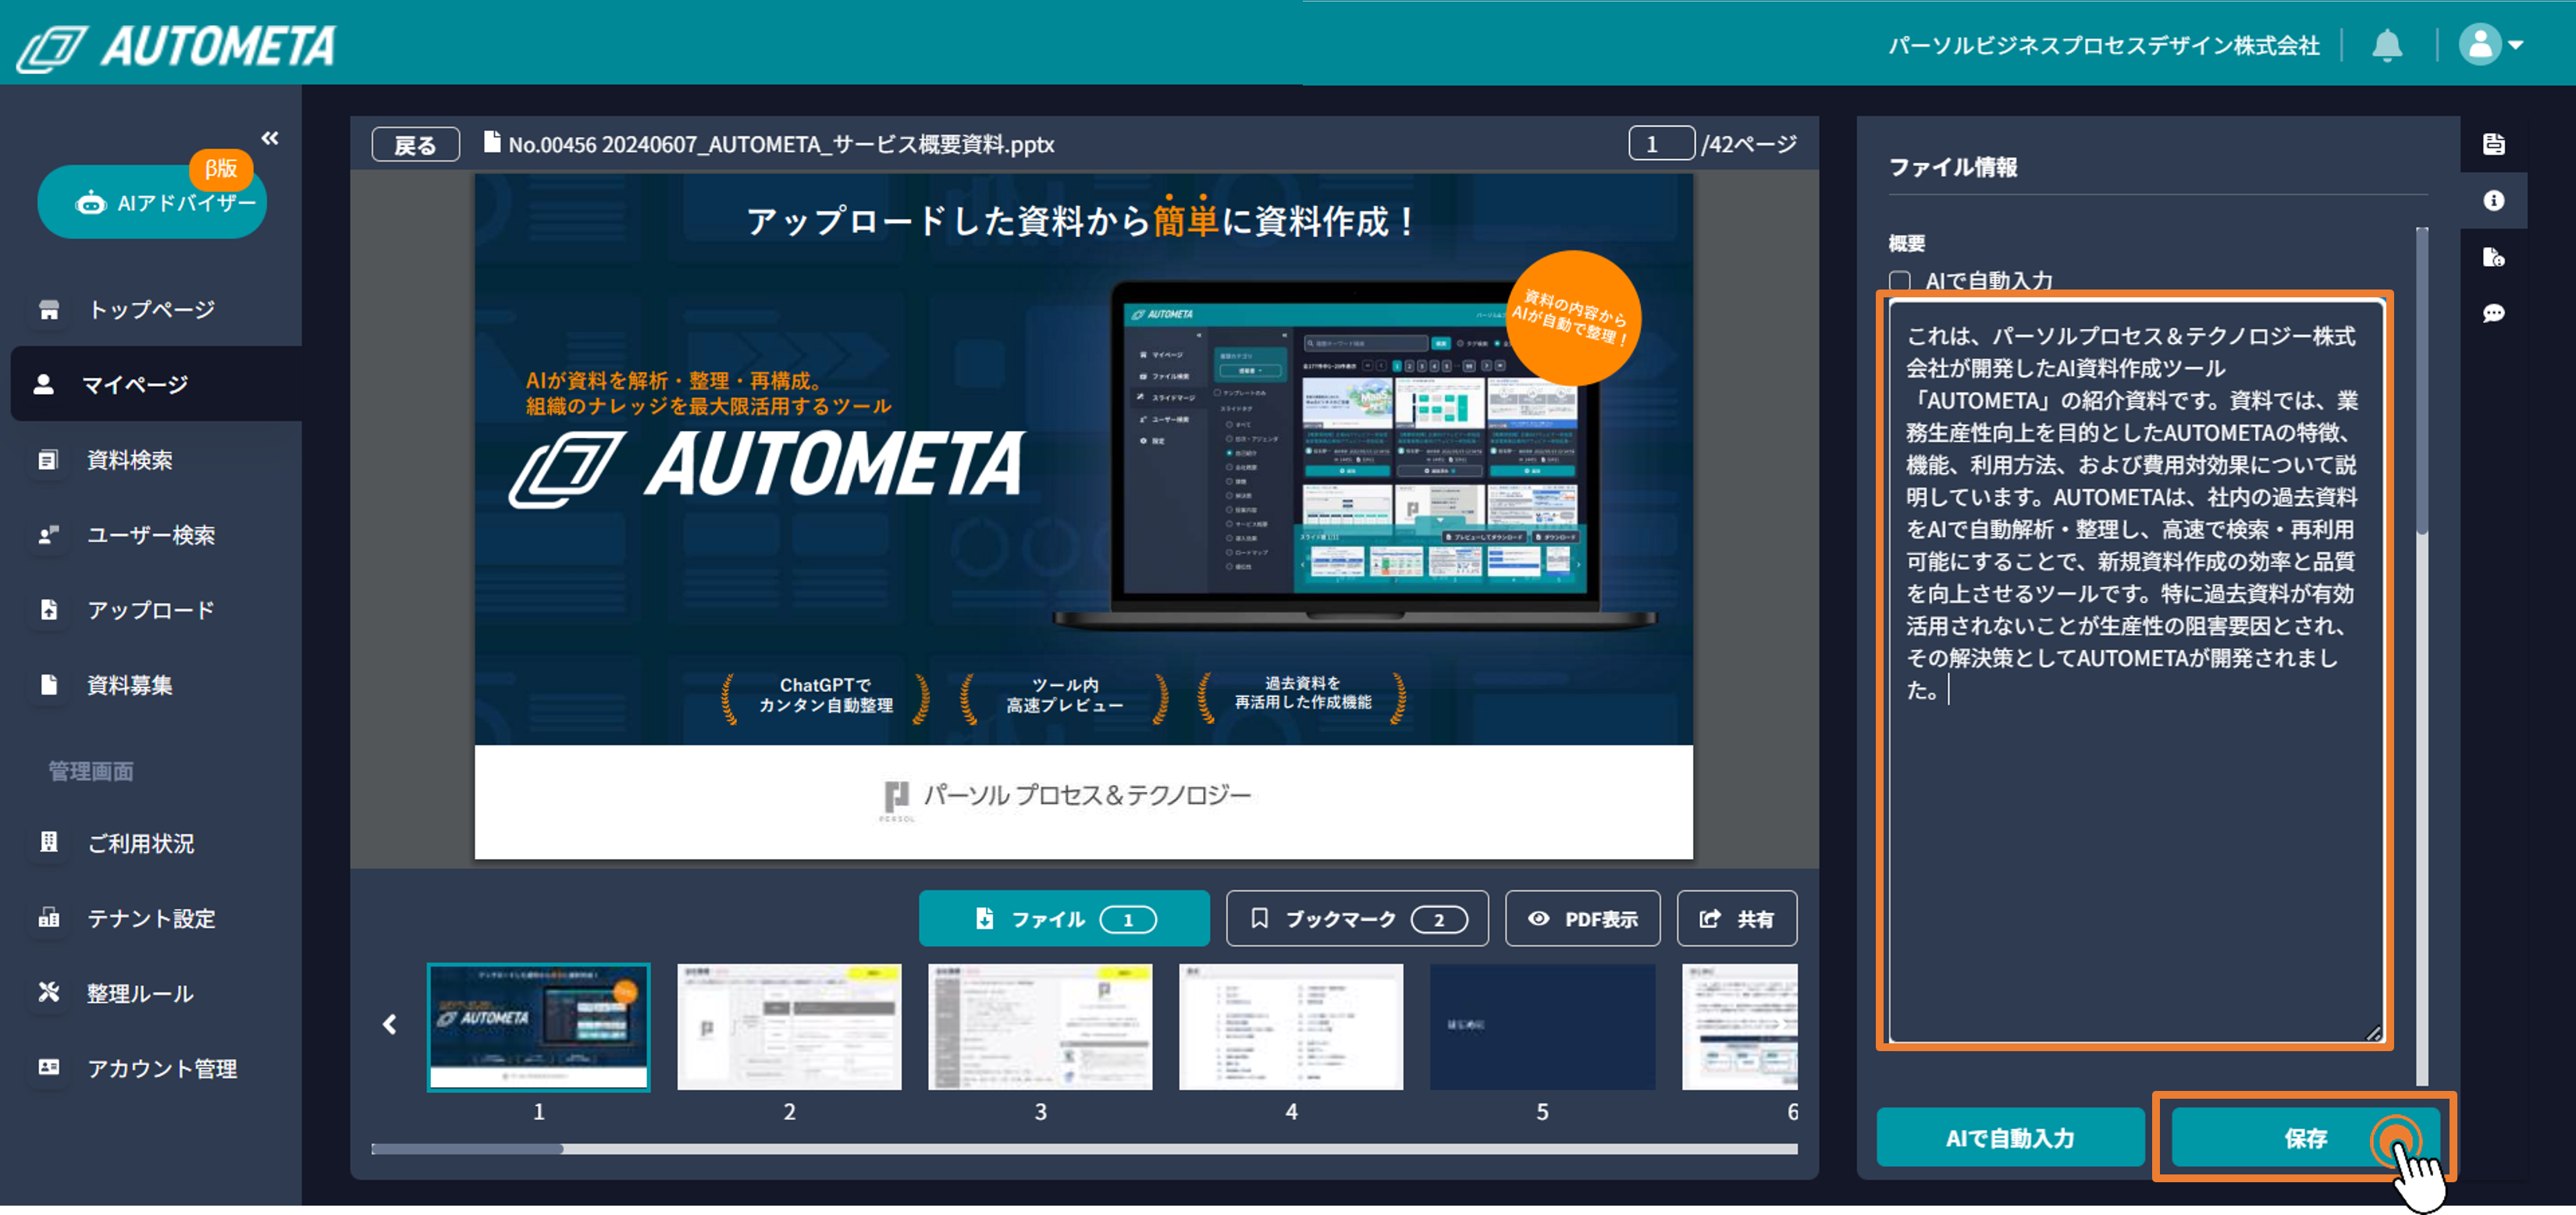The image size is (2576, 1215).
Task: Click the pptx file name text
Action: [781, 145]
